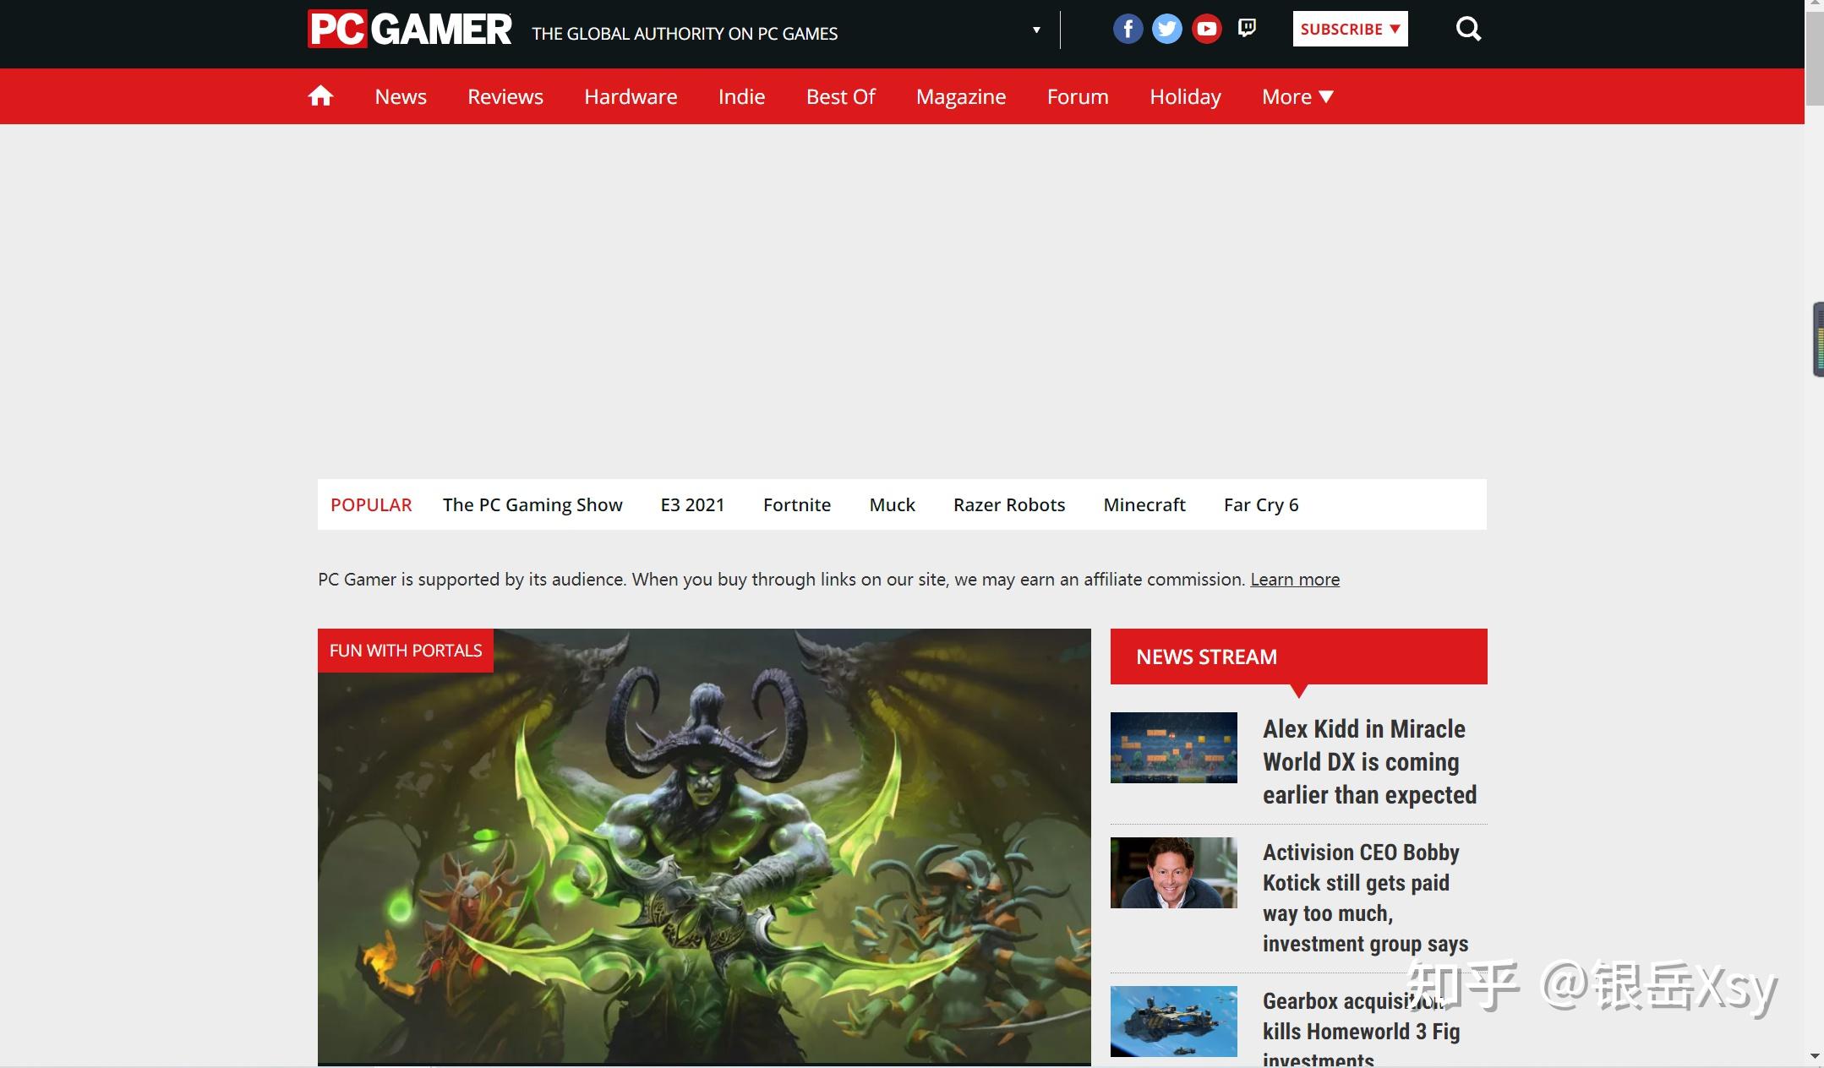The height and width of the screenshot is (1068, 1824).
Task: Open the Bobby Kotick article thumbnail
Action: pos(1173,873)
